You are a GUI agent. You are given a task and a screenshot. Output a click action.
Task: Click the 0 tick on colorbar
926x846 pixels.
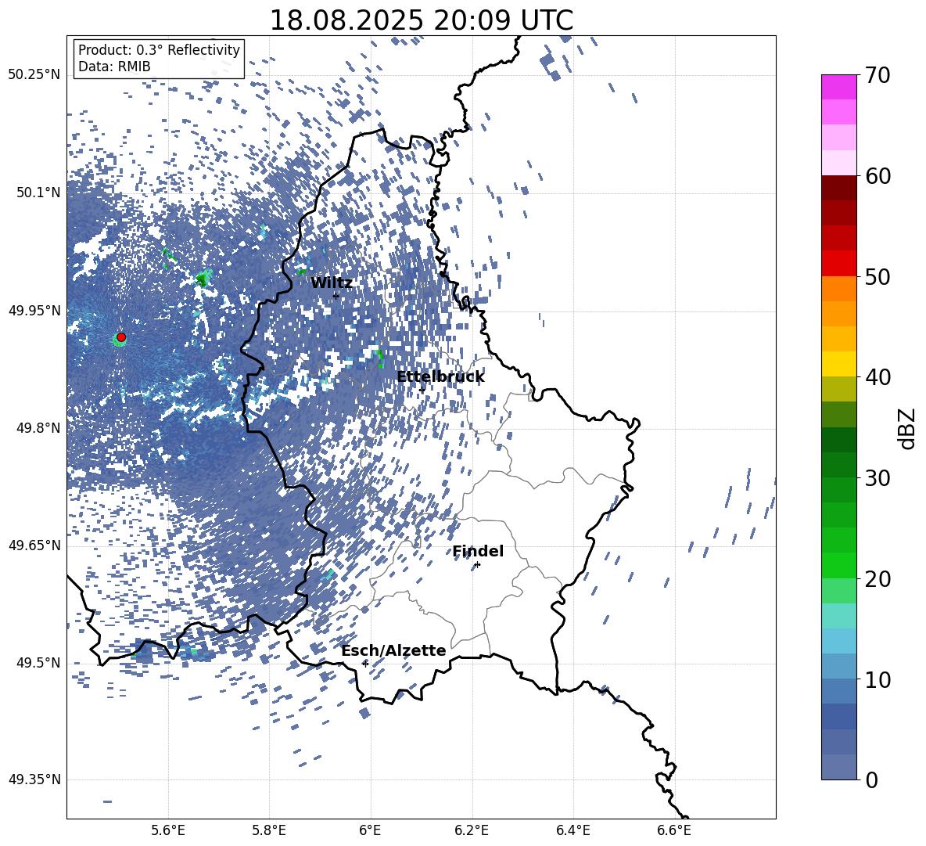click(871, 779)
